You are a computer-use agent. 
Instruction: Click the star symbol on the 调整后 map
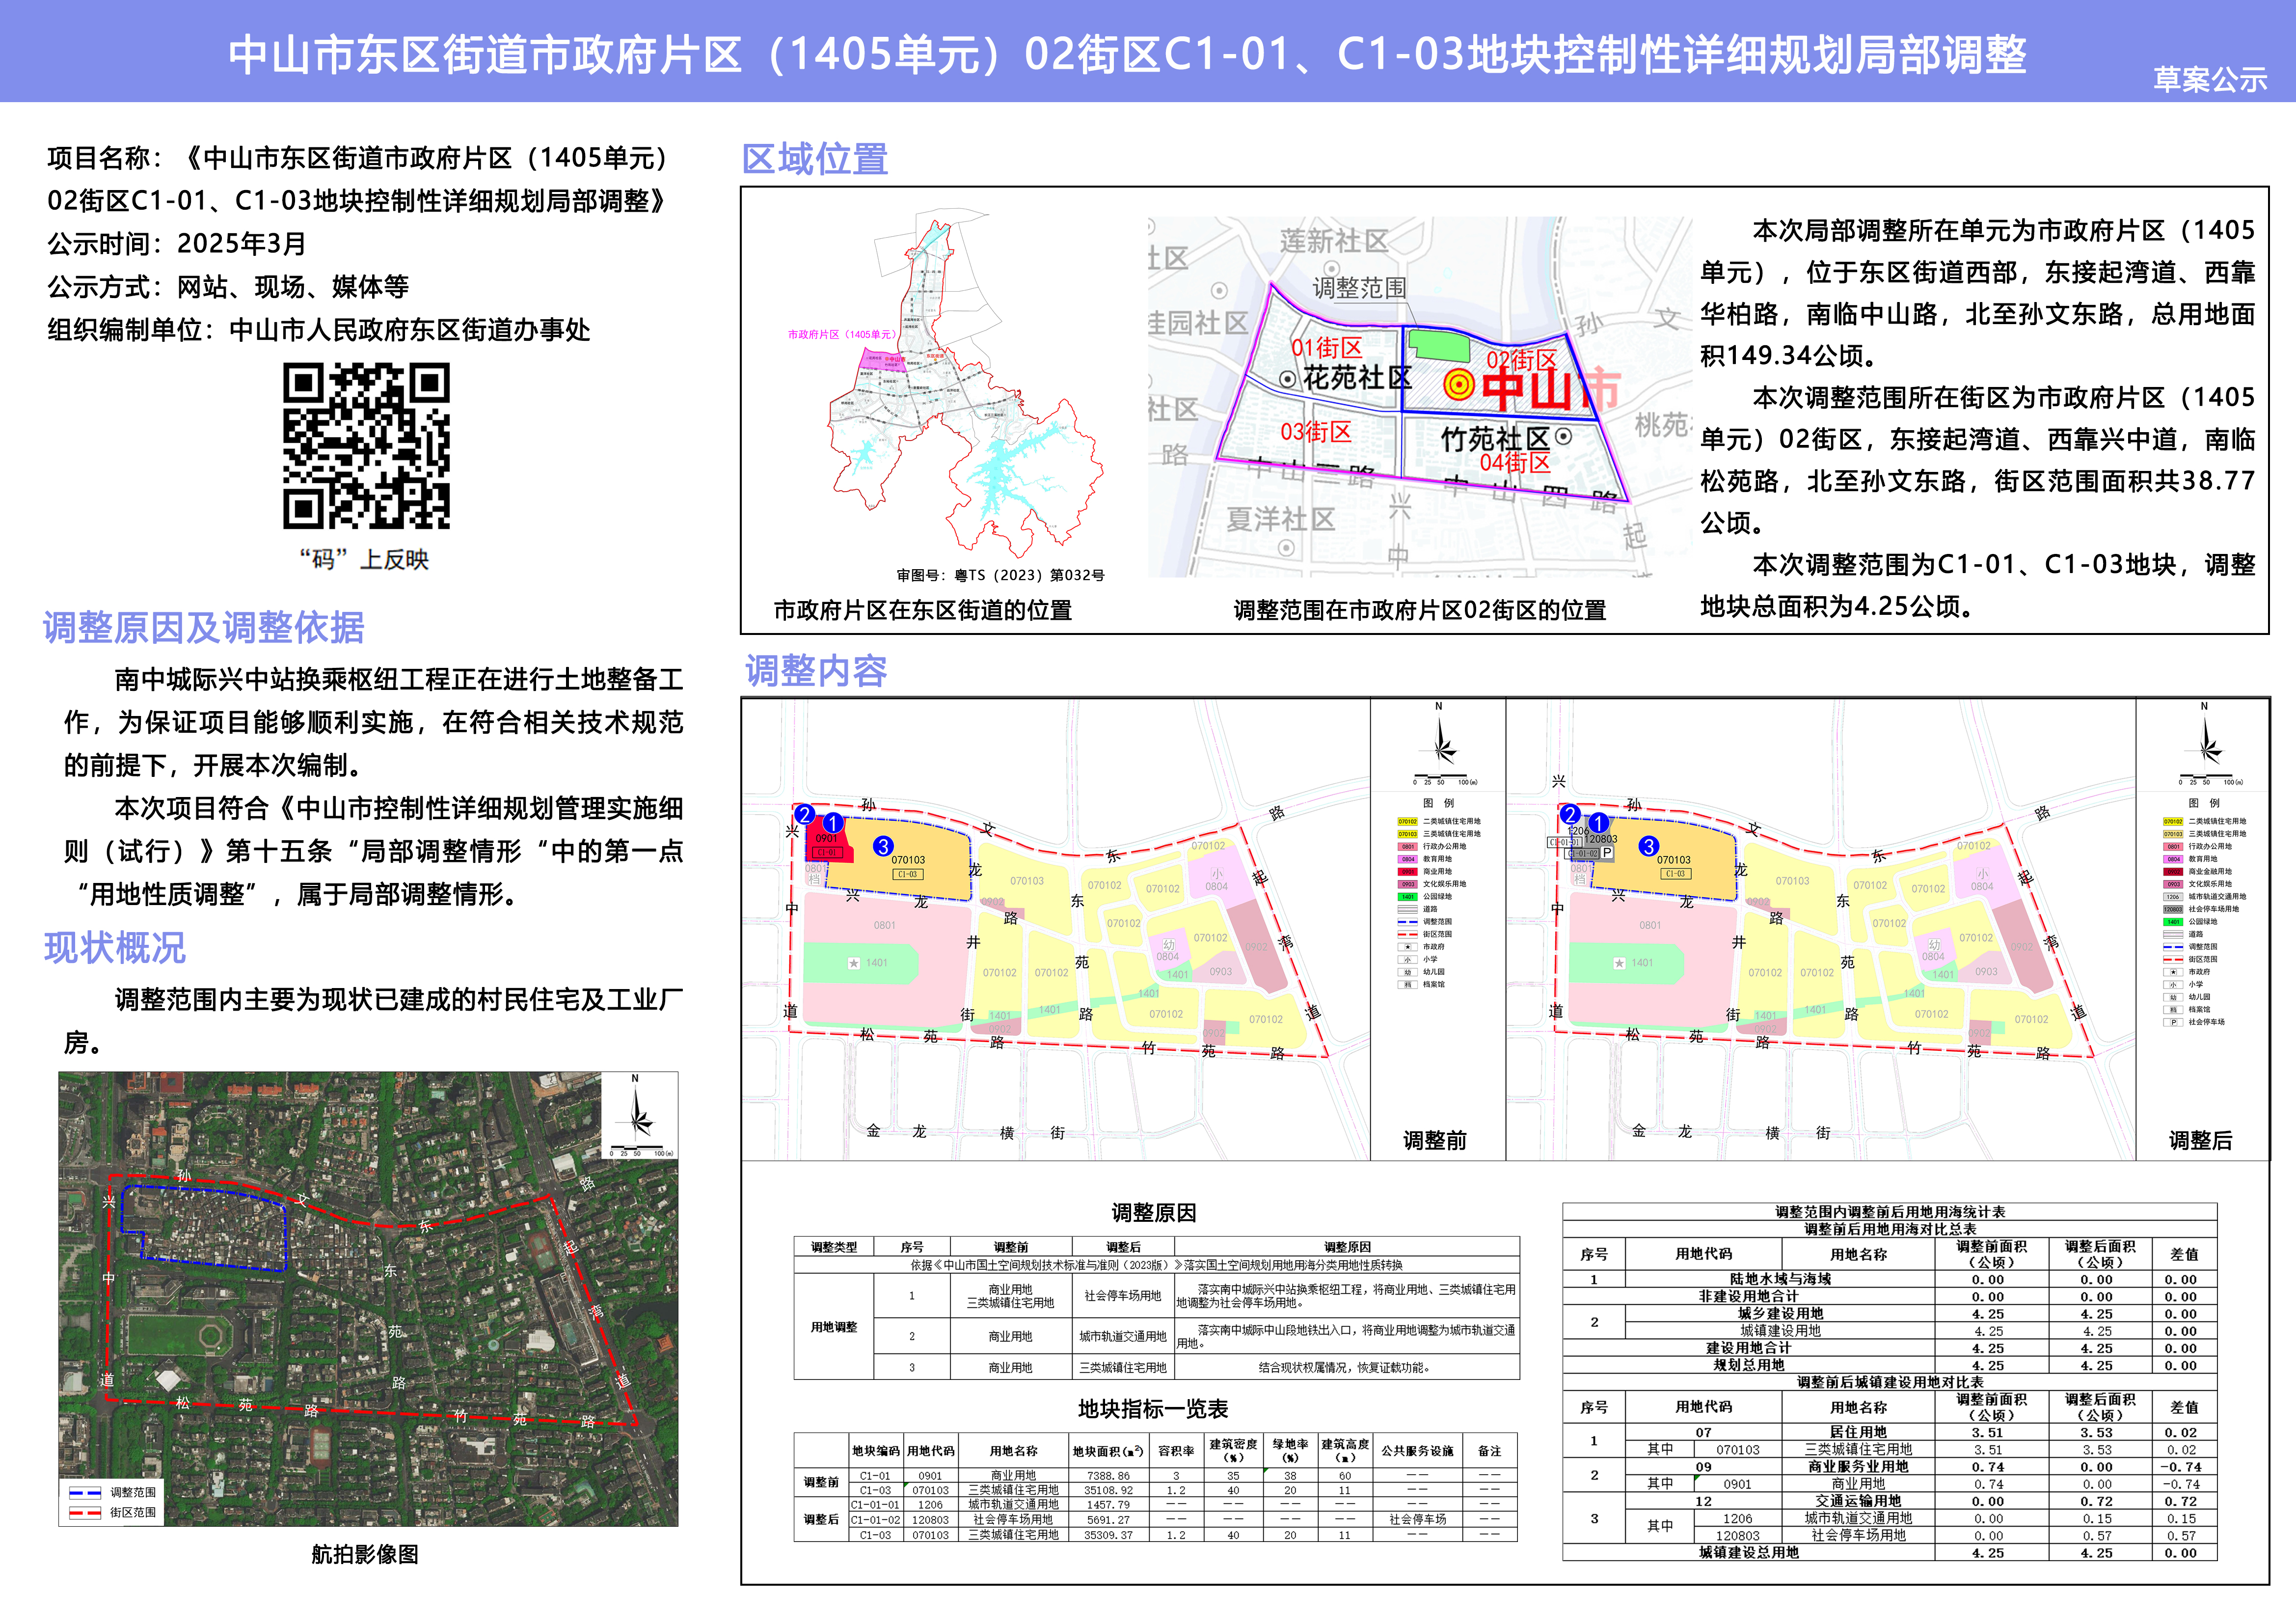point(1619,963)
